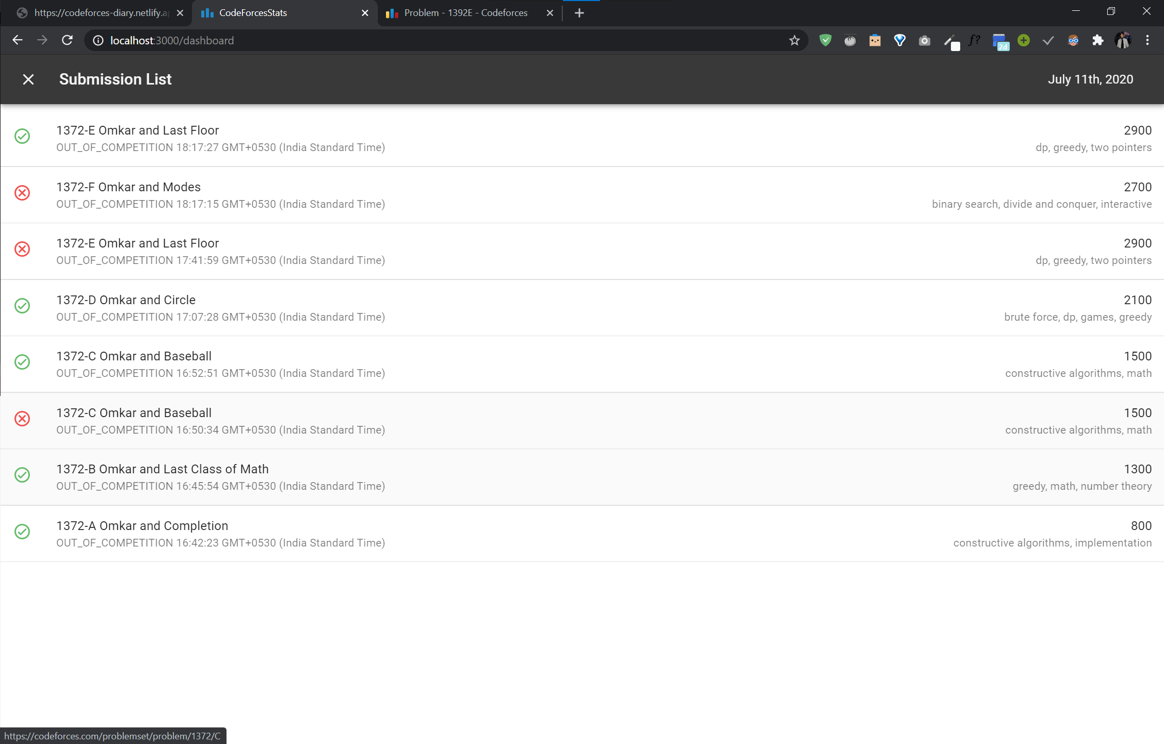Click green check icon for 1372-D Omkar and Circle
The width and height of the screenshot is (1164, 744).
click(22, 306)
